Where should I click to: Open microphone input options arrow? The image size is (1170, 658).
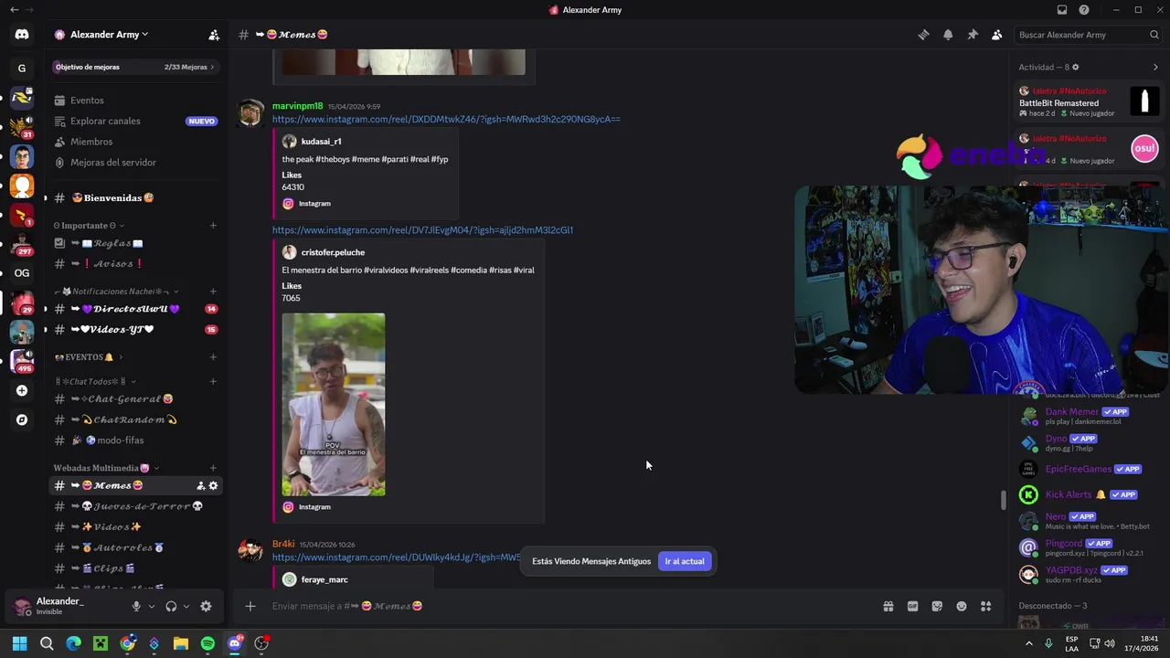152,607
